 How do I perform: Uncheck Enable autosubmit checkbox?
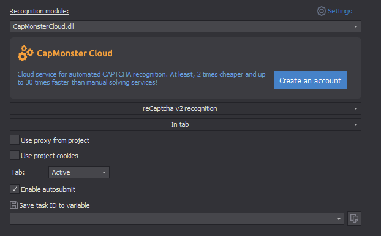click(x=15, y=189)
